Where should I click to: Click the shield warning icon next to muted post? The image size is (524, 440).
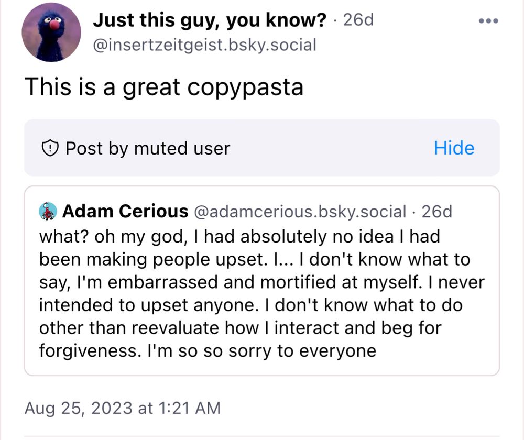50,148
